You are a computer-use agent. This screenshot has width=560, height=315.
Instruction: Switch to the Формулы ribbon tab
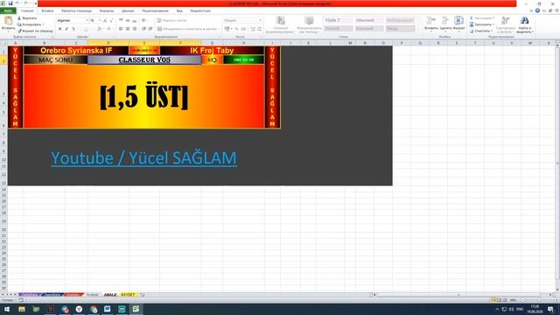tap(107, 10)
